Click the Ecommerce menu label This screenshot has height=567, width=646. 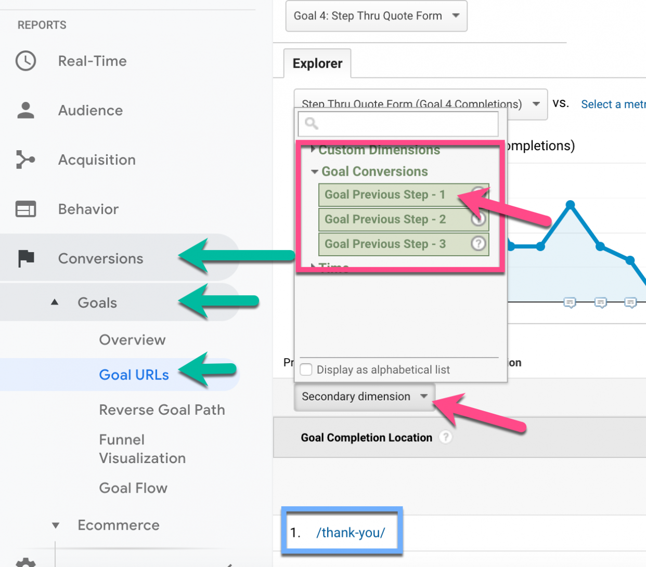119,525
